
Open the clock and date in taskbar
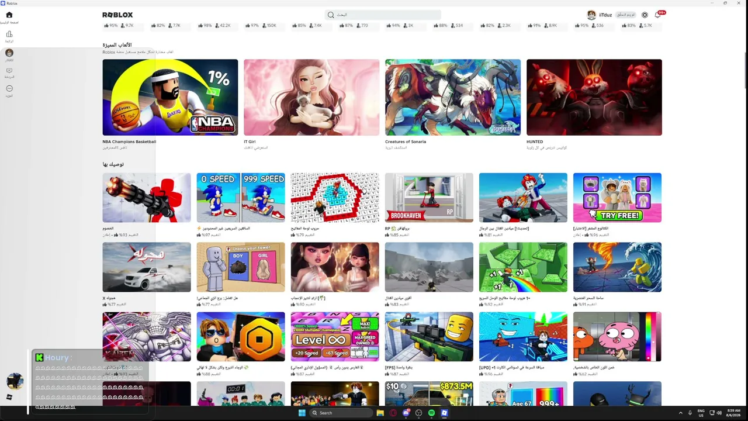pos(733,413)
